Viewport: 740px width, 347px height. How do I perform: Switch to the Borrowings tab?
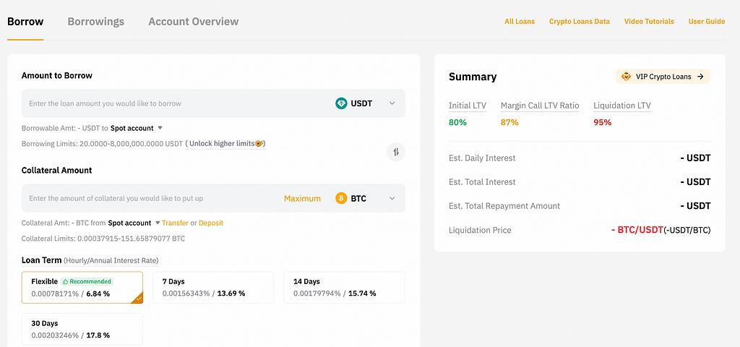click(x=95, y=22)
